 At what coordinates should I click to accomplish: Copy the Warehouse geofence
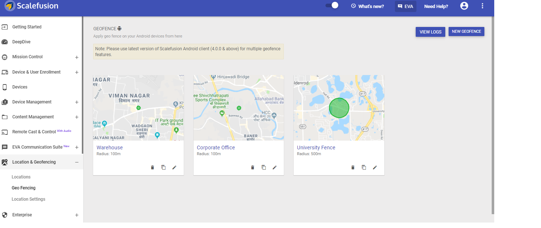pyautogui.click(x=163, y=168)
